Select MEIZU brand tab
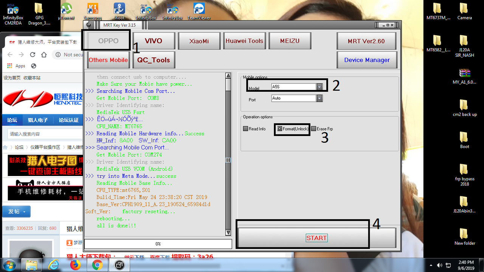 point(290,41)
